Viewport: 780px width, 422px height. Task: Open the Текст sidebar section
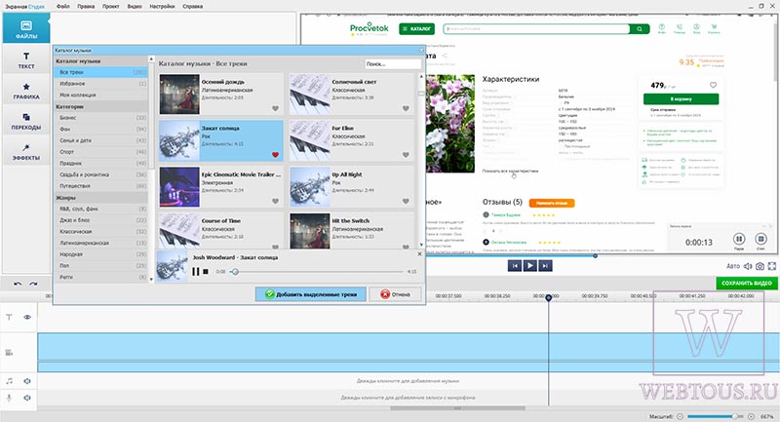click(x=26, y=59)
